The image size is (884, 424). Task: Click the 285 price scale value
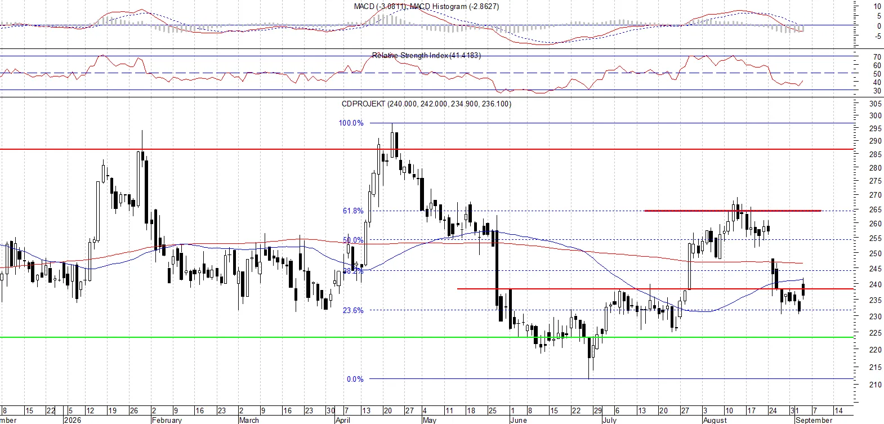(876, 154)
